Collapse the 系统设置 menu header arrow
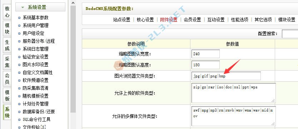Viewport: 298px width, 129px height. [23, 7]
